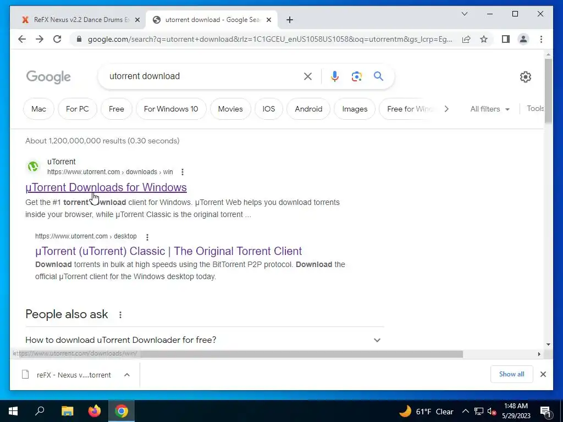This screenshot has width=563, height=422.
Task: Open the Windows Start menu
Action: click(x=13, y=411)
